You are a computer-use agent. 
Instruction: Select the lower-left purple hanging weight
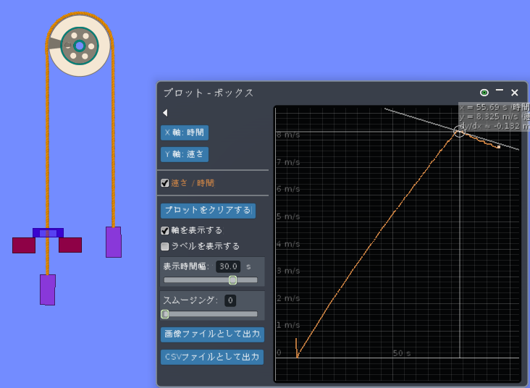[x=48, y=290]
